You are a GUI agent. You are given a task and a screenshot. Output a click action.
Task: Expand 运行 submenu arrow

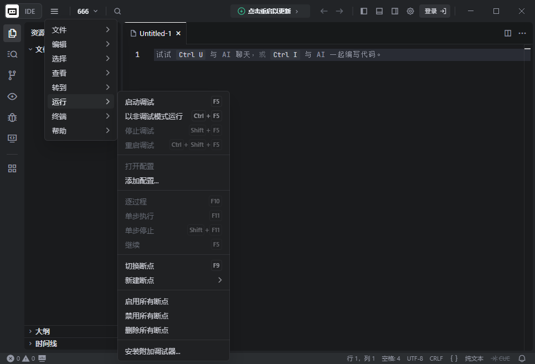(108, 101)
